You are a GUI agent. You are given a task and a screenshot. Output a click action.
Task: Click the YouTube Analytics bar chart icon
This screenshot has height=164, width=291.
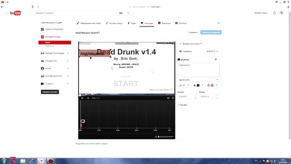point(42,76)
